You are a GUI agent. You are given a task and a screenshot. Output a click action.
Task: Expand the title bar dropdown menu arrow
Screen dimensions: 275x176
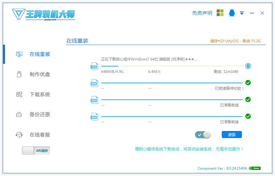[x=242, y=13]
